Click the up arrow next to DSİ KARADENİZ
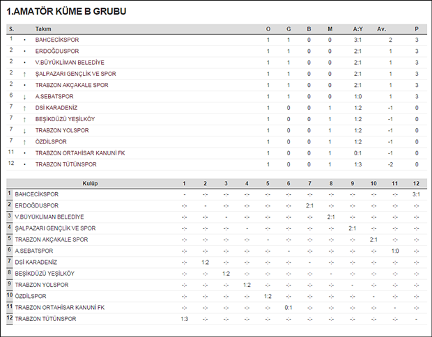This screenshot has height=337, width=432. [24, 108]
